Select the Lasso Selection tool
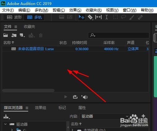Screen dimensions: 157x131 click(124, 17)
